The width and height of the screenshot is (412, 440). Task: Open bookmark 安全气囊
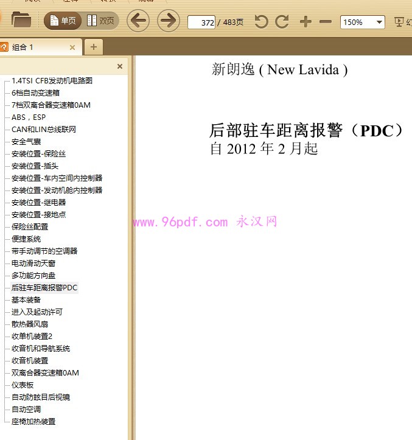pyautogui.click(x=26, y=142)
